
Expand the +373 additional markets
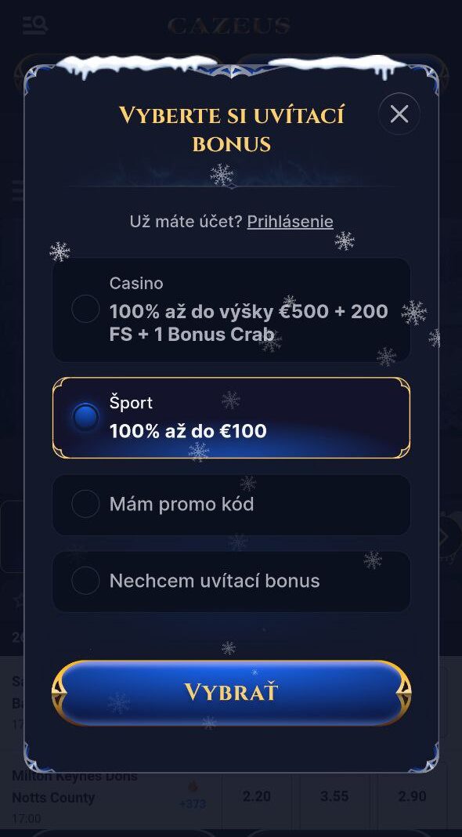pyautogui.click(x=193, y=804)
